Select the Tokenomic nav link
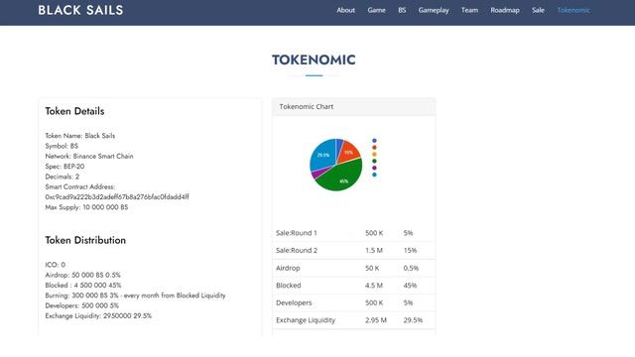Viewport: 635px width, 357px height. [573, 10]
